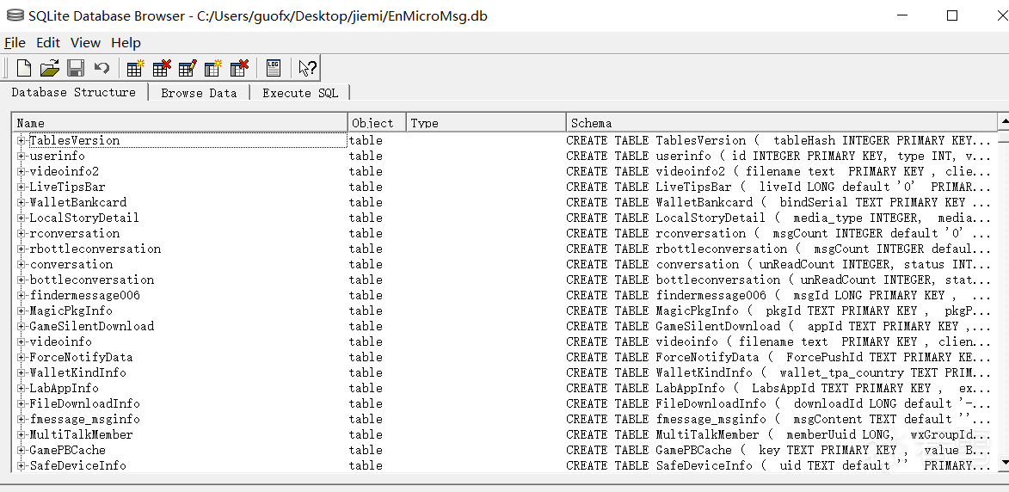Switch to the Database Structure tab

point(73,92)
